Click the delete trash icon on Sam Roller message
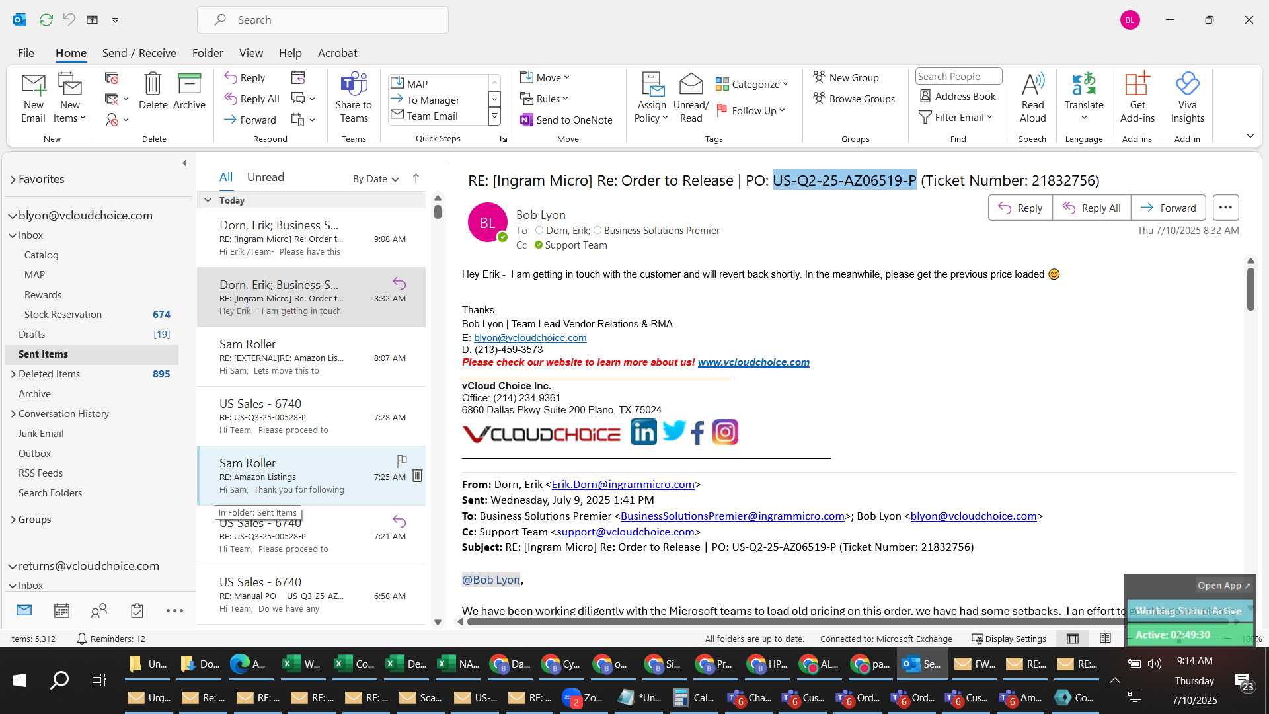 [x=417, y=475]
